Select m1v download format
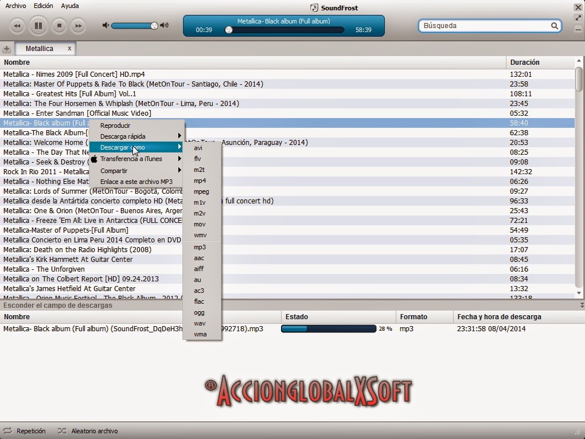Image resolution: width=585 pixels, height=439 pixels. (x=202, y=202)
